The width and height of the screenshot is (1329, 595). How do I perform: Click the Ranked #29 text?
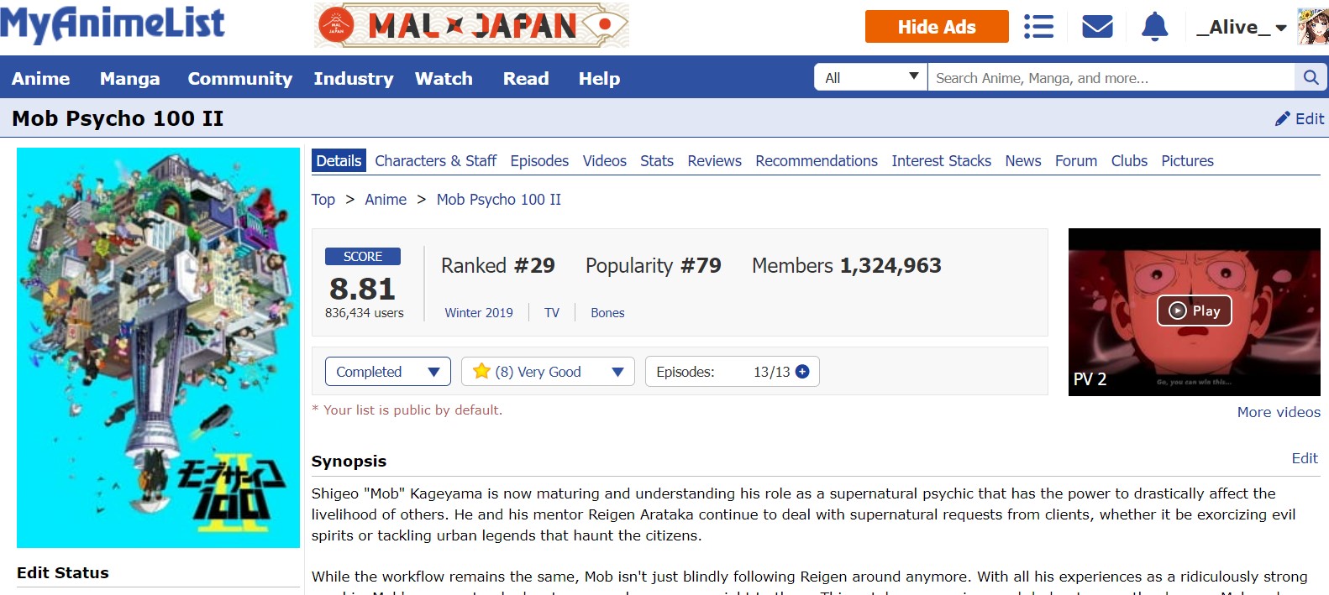(x=498, y=265)
